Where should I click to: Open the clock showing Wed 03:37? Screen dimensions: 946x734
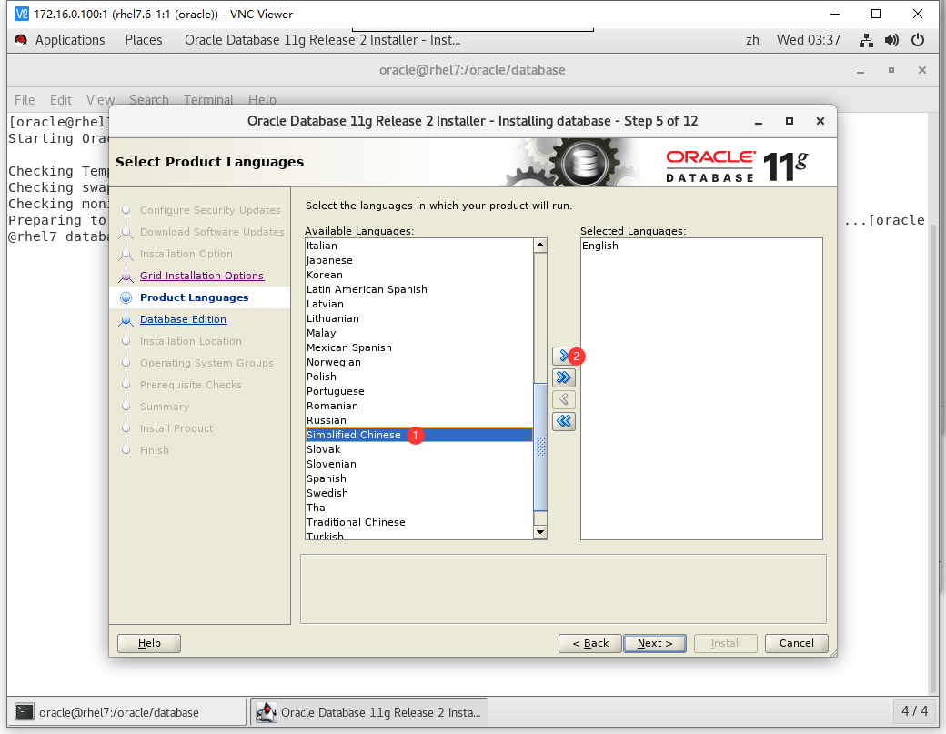pyautogui.click(x=809, y=40)
